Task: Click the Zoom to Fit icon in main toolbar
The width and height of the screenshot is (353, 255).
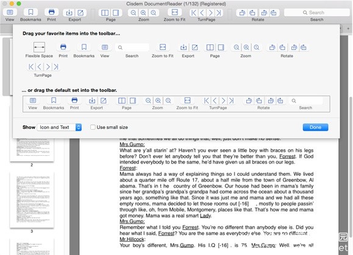Action: pos(175,12)
